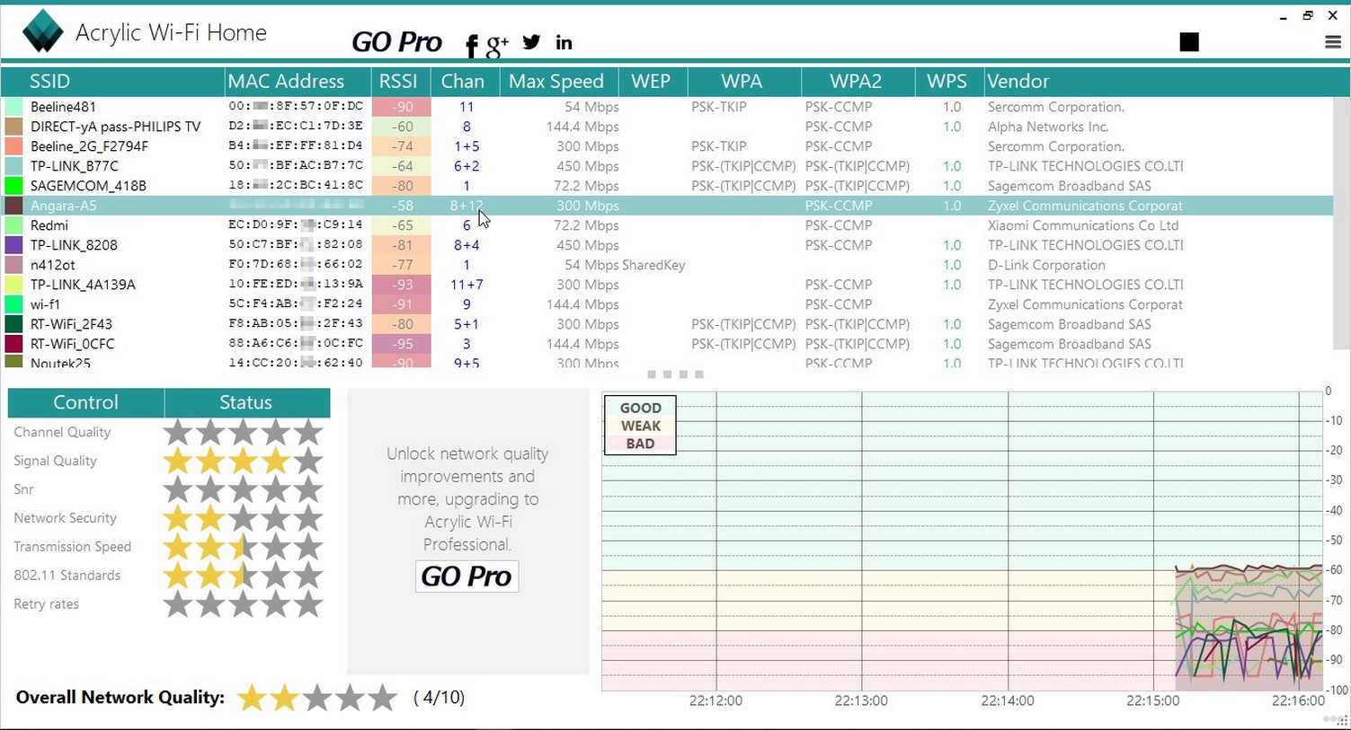Select the Beeline_2G_F2794F network name
Screen dimensions: 1351x730
89,146
